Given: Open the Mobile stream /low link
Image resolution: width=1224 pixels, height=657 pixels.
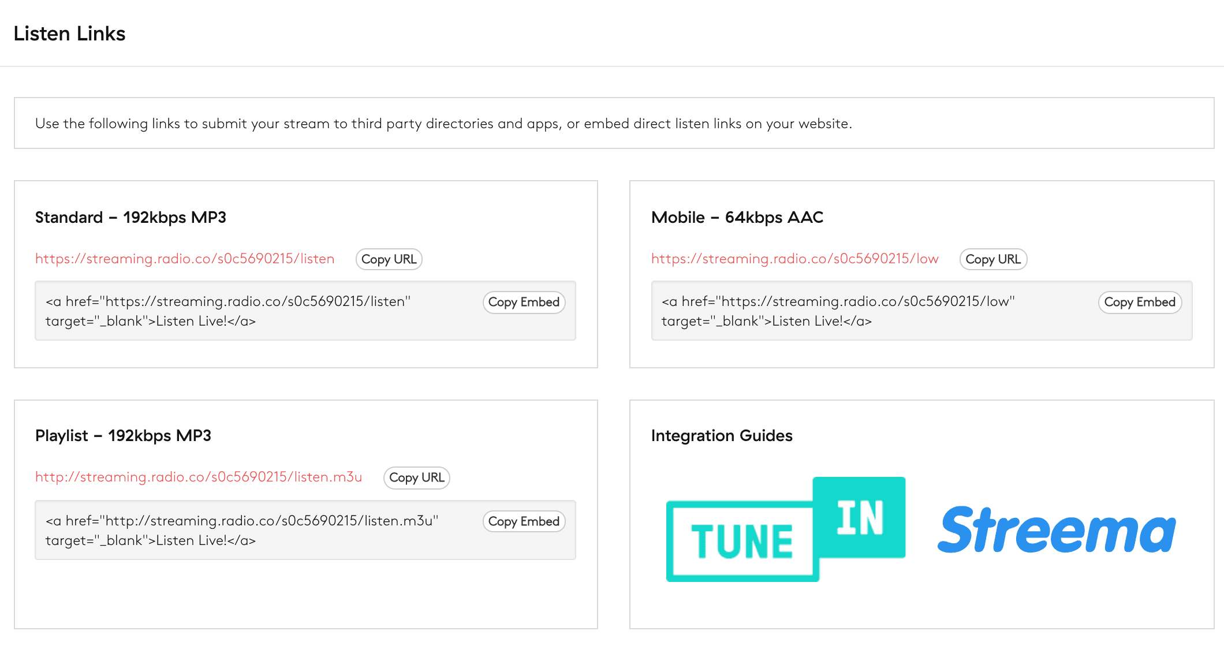Looking at the screenshot, I should click(794, 259).
